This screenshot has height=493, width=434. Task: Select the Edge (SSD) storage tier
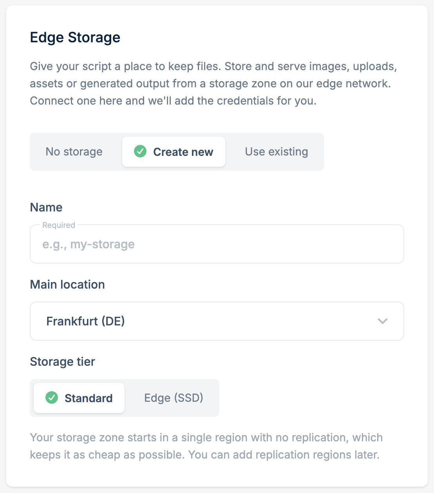(174, 398)
